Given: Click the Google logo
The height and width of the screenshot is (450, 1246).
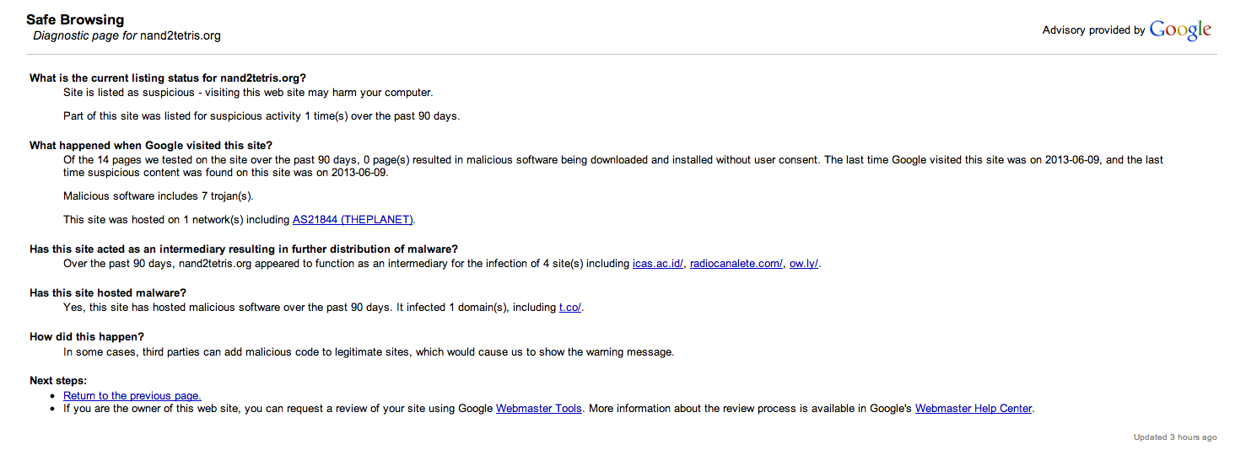Looking at the screenshot, I should click(x=1180, y=30).
